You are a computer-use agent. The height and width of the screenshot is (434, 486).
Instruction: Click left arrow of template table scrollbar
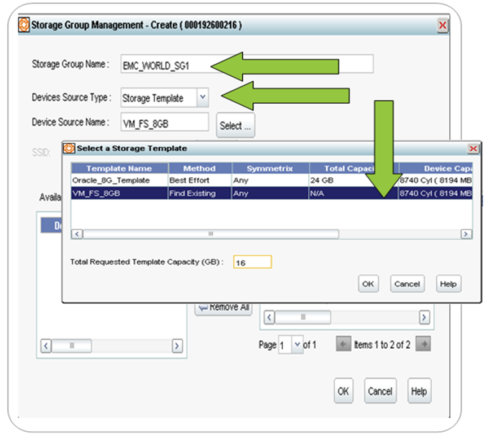pyautogui.click(x=77, y=234)
